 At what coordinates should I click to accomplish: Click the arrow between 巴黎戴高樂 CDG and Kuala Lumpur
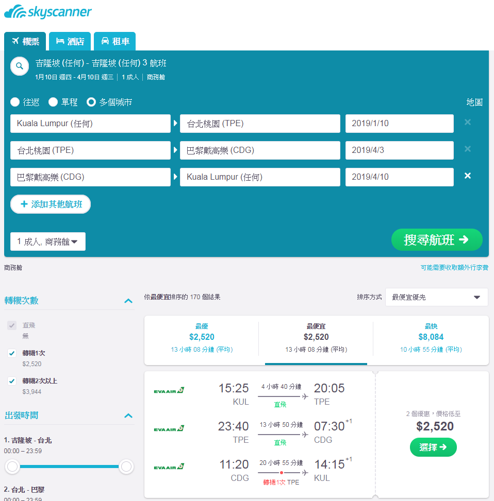(x=175, y=177)
